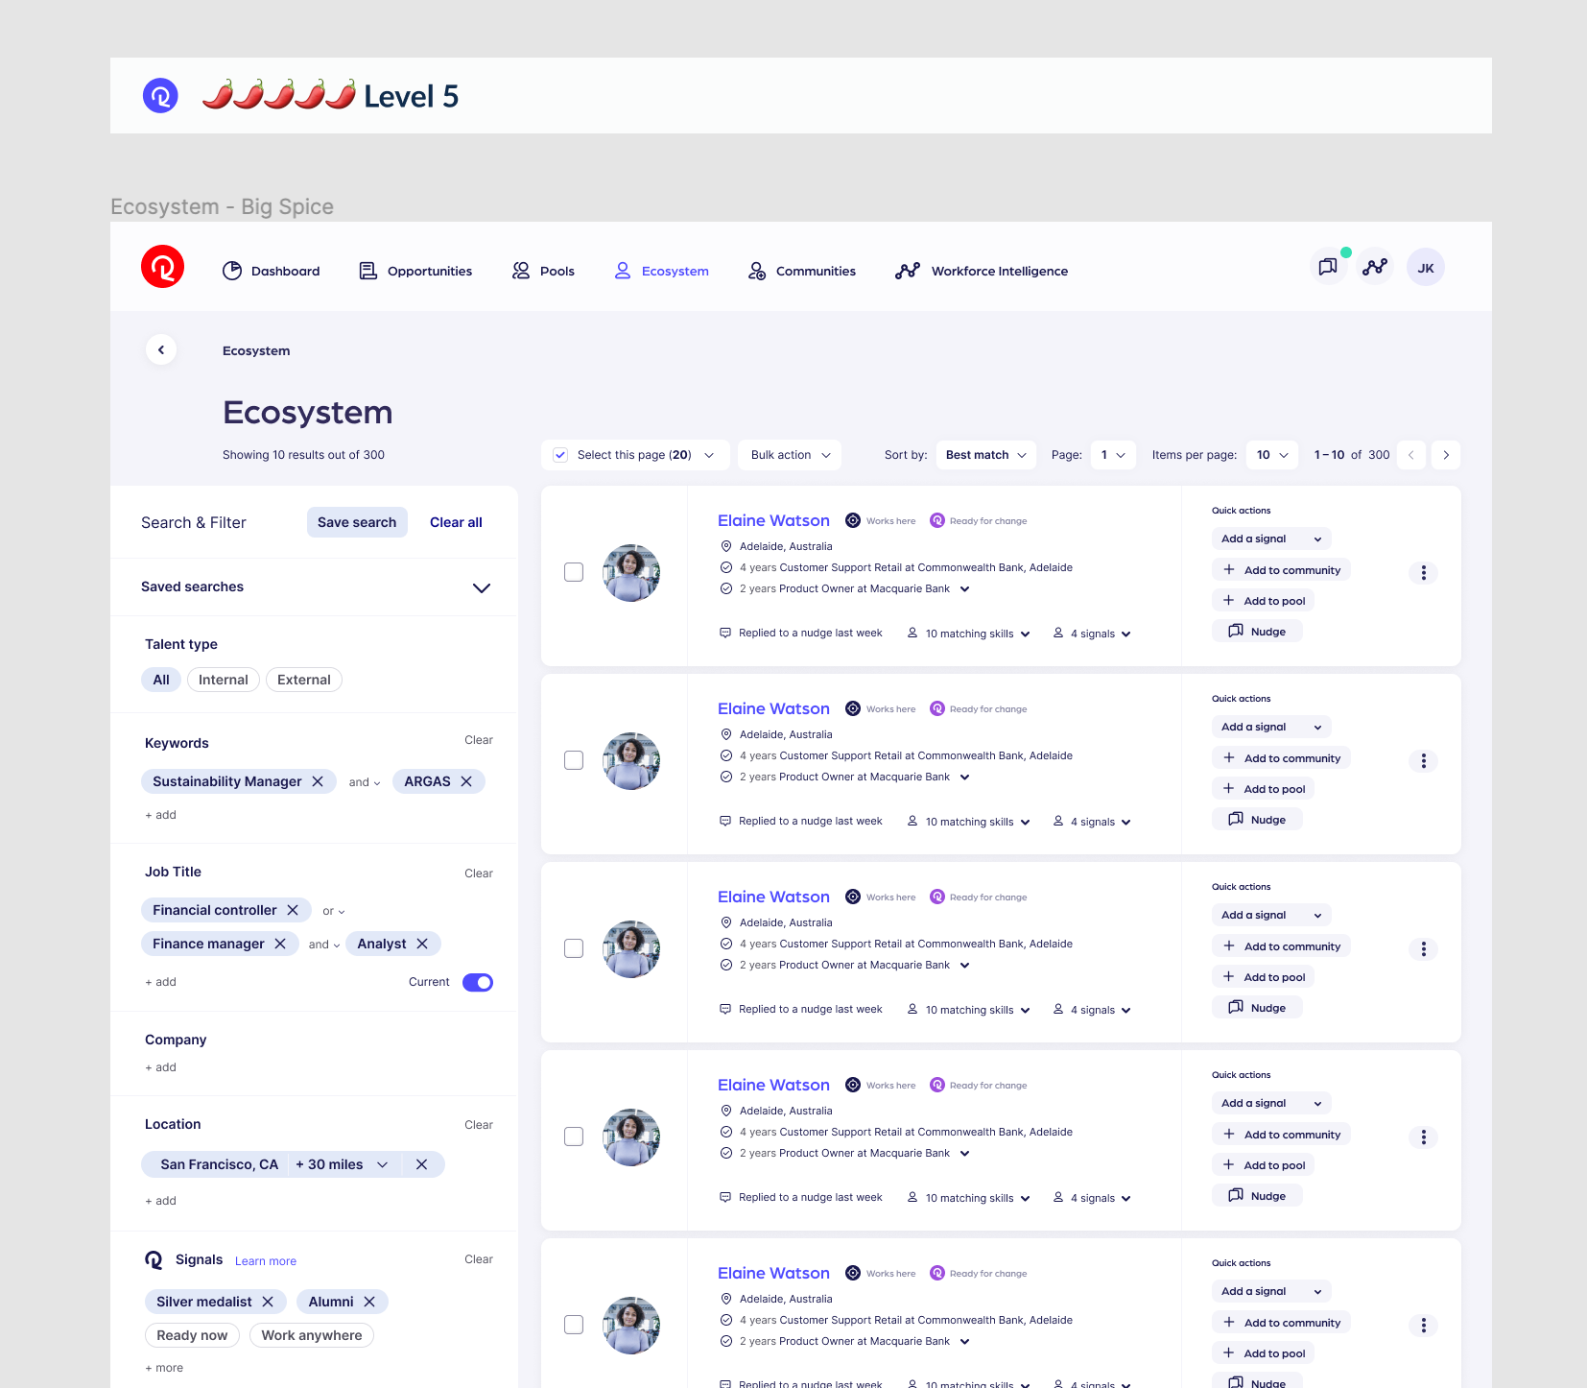1587x1388 pixels.
Task: Toggle the Select this page checkbox
Action: click(x=560, y=455)
